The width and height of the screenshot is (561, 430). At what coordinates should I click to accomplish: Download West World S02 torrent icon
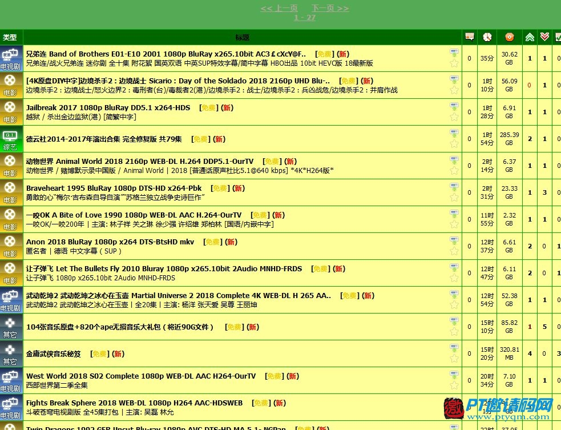pyautogui.click(x=454, y=375)
